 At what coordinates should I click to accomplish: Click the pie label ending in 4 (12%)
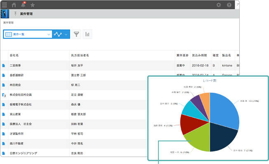tap(163, 126)
